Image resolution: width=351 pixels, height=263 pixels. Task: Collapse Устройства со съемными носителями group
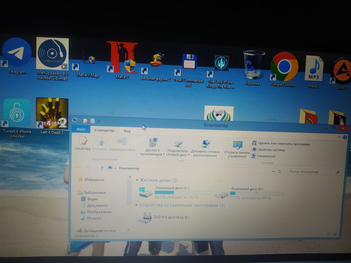[136, 205]
